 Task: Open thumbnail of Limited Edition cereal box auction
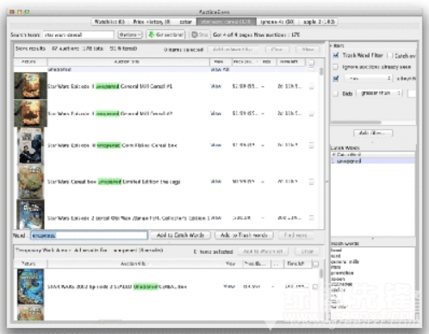point(30,182)
